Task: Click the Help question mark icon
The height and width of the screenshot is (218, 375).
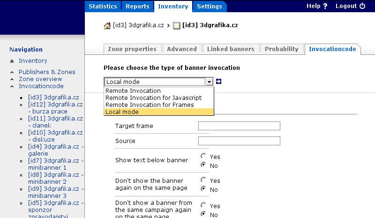Action: point(325,6)
